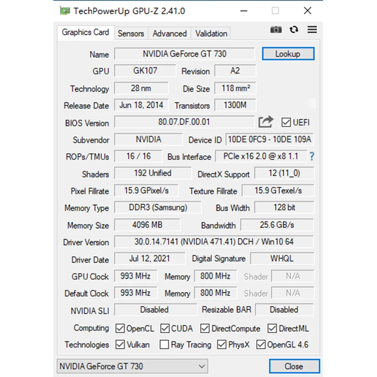
Task: Click the Driver Version field 30.0.14.7141
Action: click(214, 242)
